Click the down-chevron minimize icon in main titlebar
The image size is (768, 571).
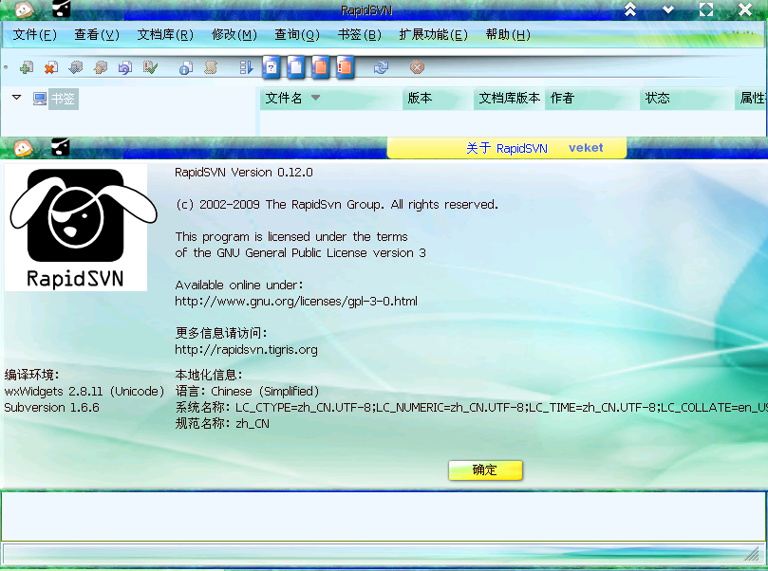[668, 9]
